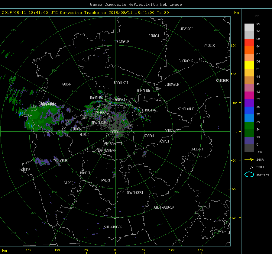Image resolution: width=272 pixels, height=254 pixels.
Task: Click the echo cluster north of Yellapur
Action: click(x=42, y=161)
